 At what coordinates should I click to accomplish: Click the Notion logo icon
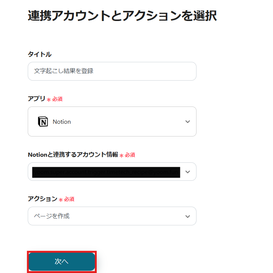(x=43, y=121)
